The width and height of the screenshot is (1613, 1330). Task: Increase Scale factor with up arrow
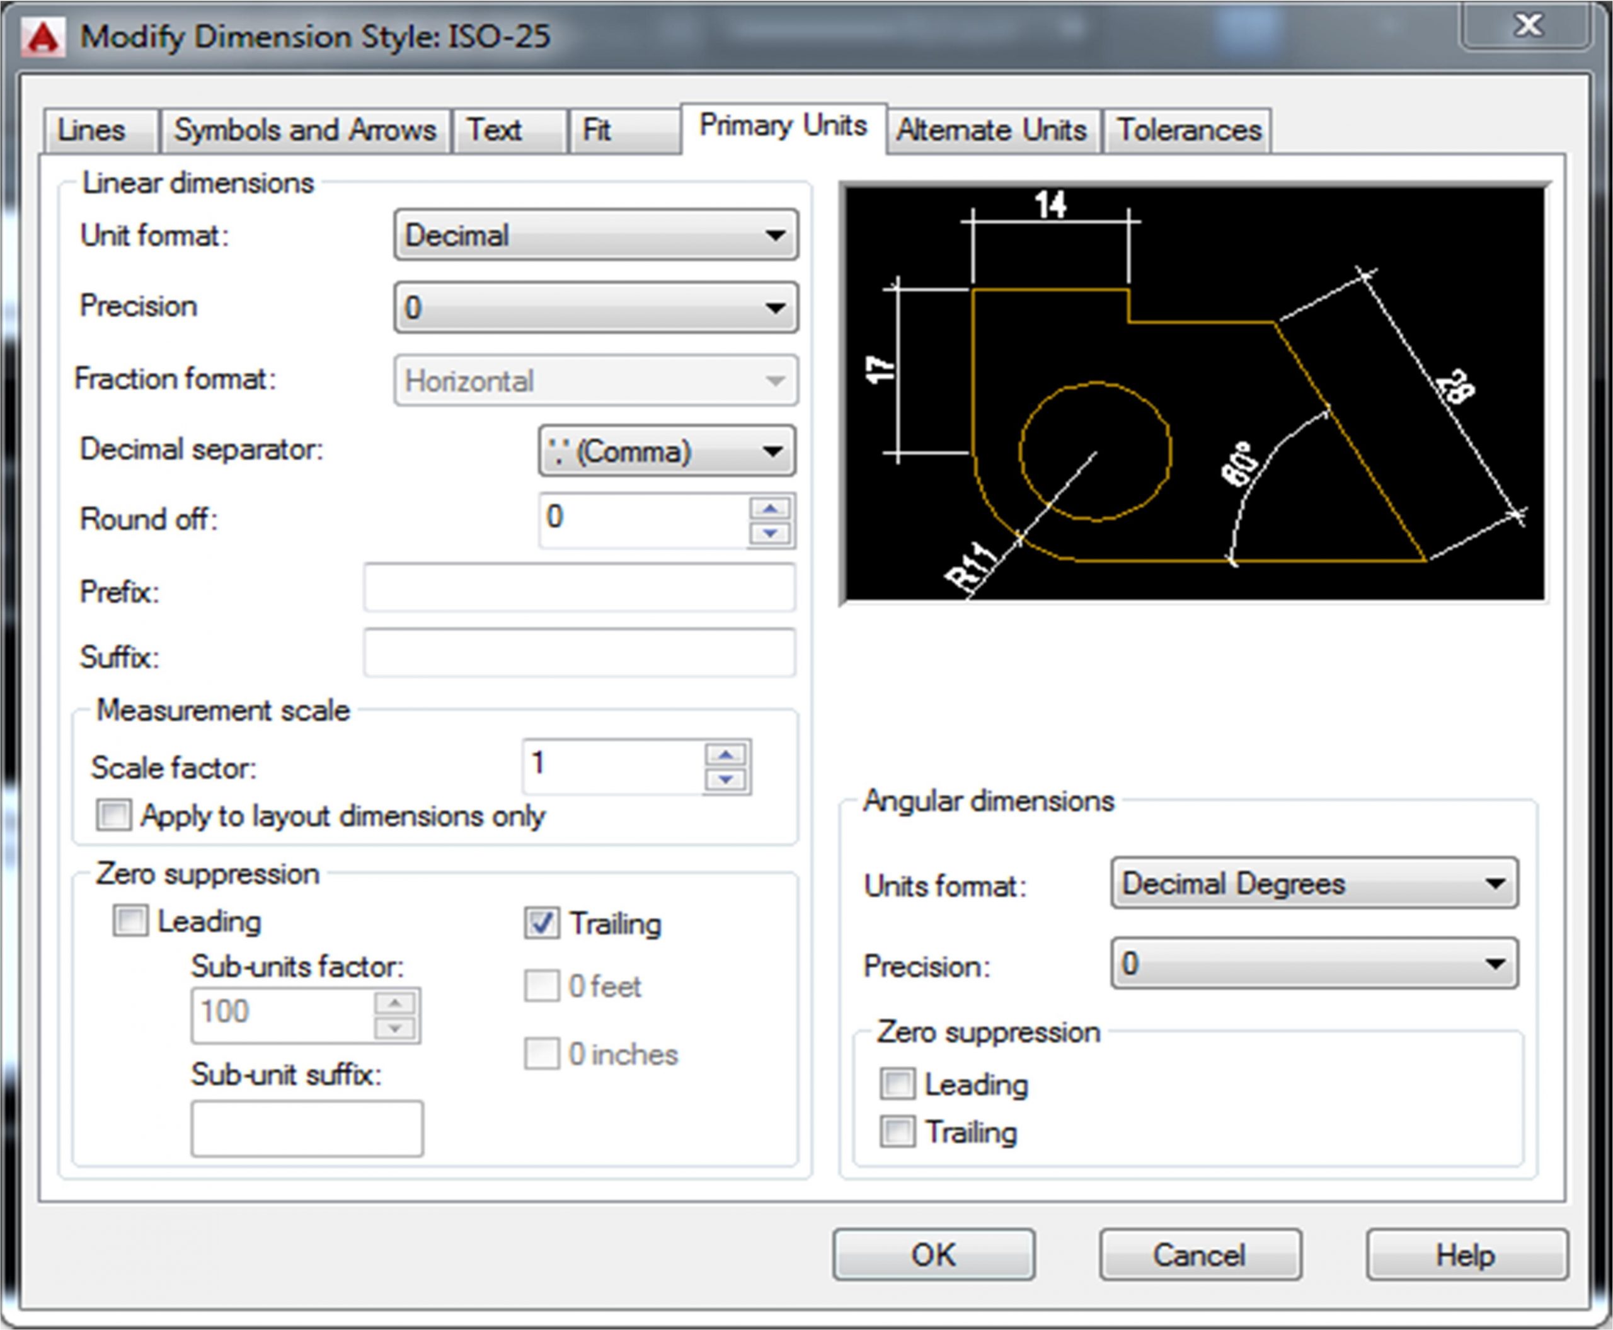coord(726,755)
